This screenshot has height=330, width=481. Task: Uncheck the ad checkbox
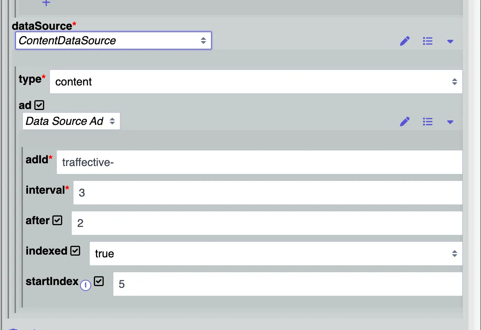click(39, 105)
